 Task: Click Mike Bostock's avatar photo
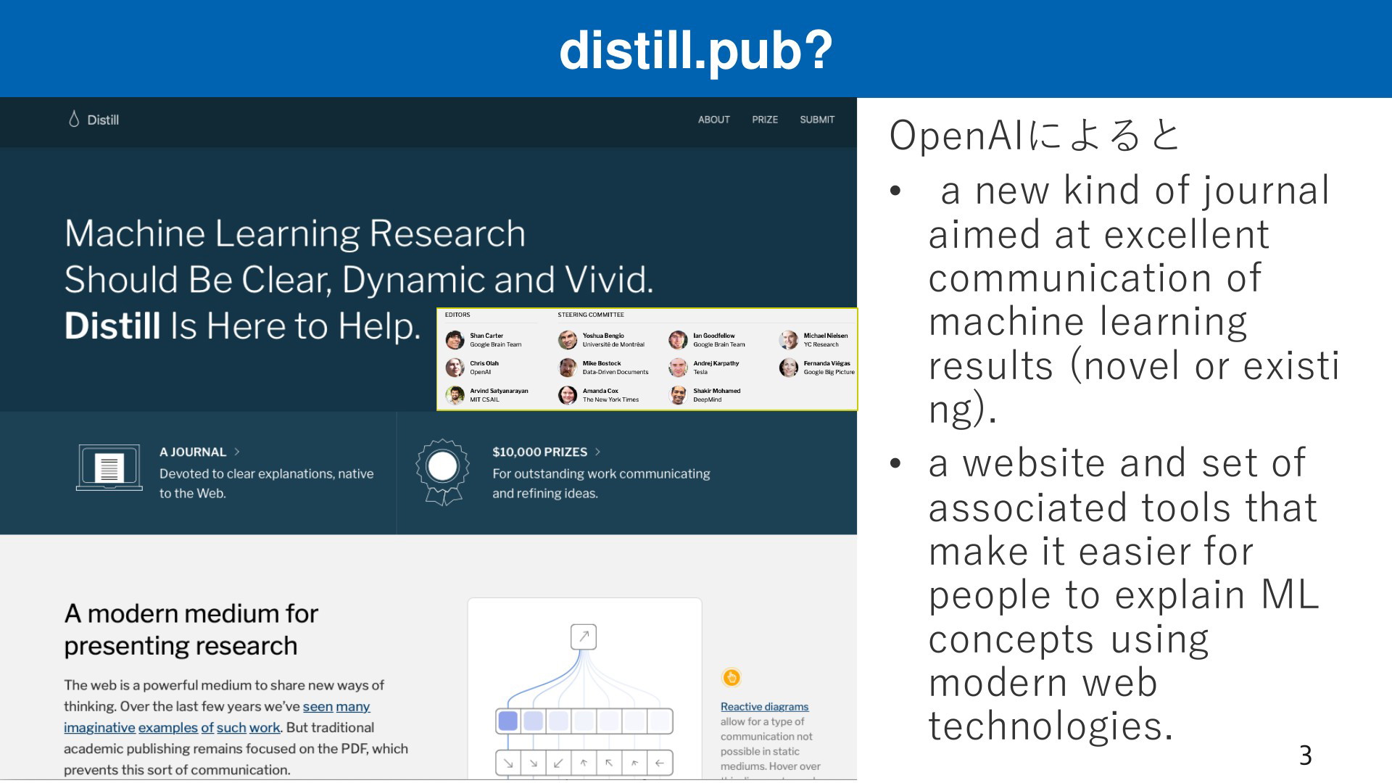click(568, 368)
